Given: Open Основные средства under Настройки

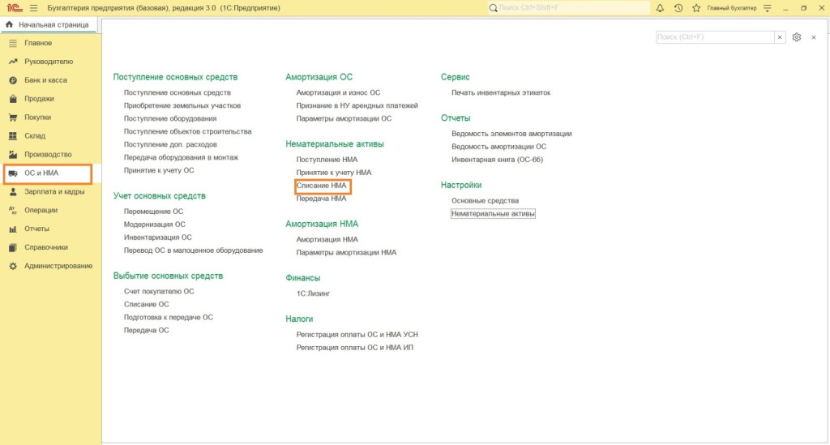Looking at the screenshot, I should pos(485,200).
